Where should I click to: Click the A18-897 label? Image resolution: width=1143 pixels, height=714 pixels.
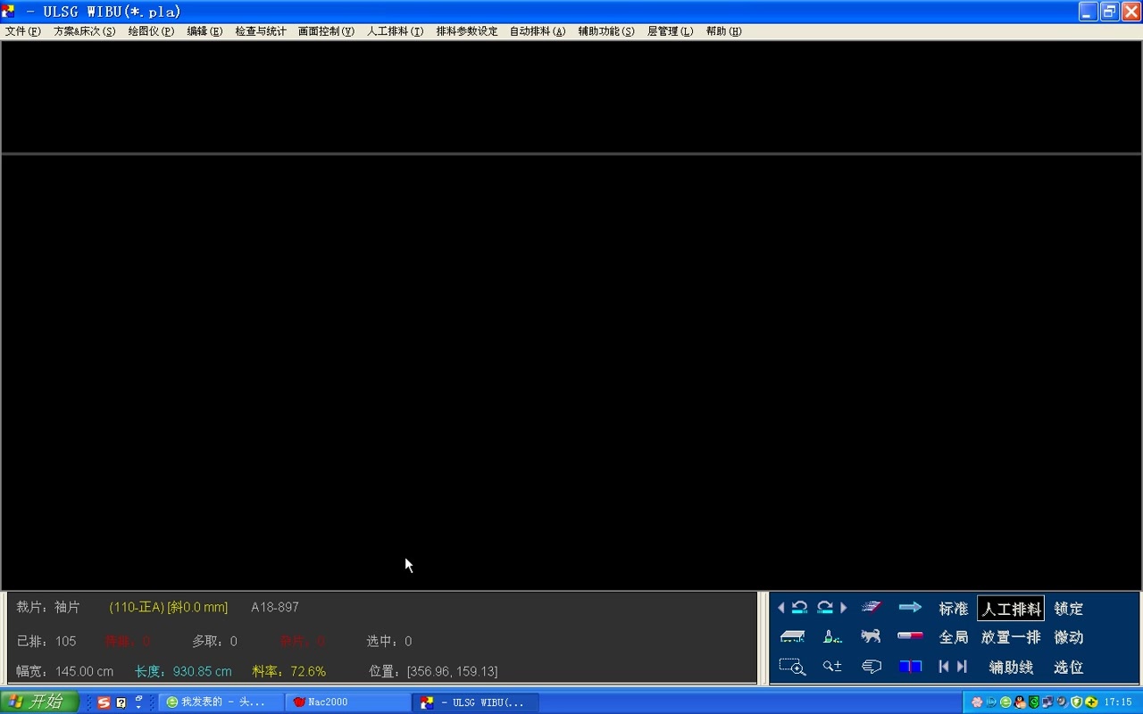(275, 607)
